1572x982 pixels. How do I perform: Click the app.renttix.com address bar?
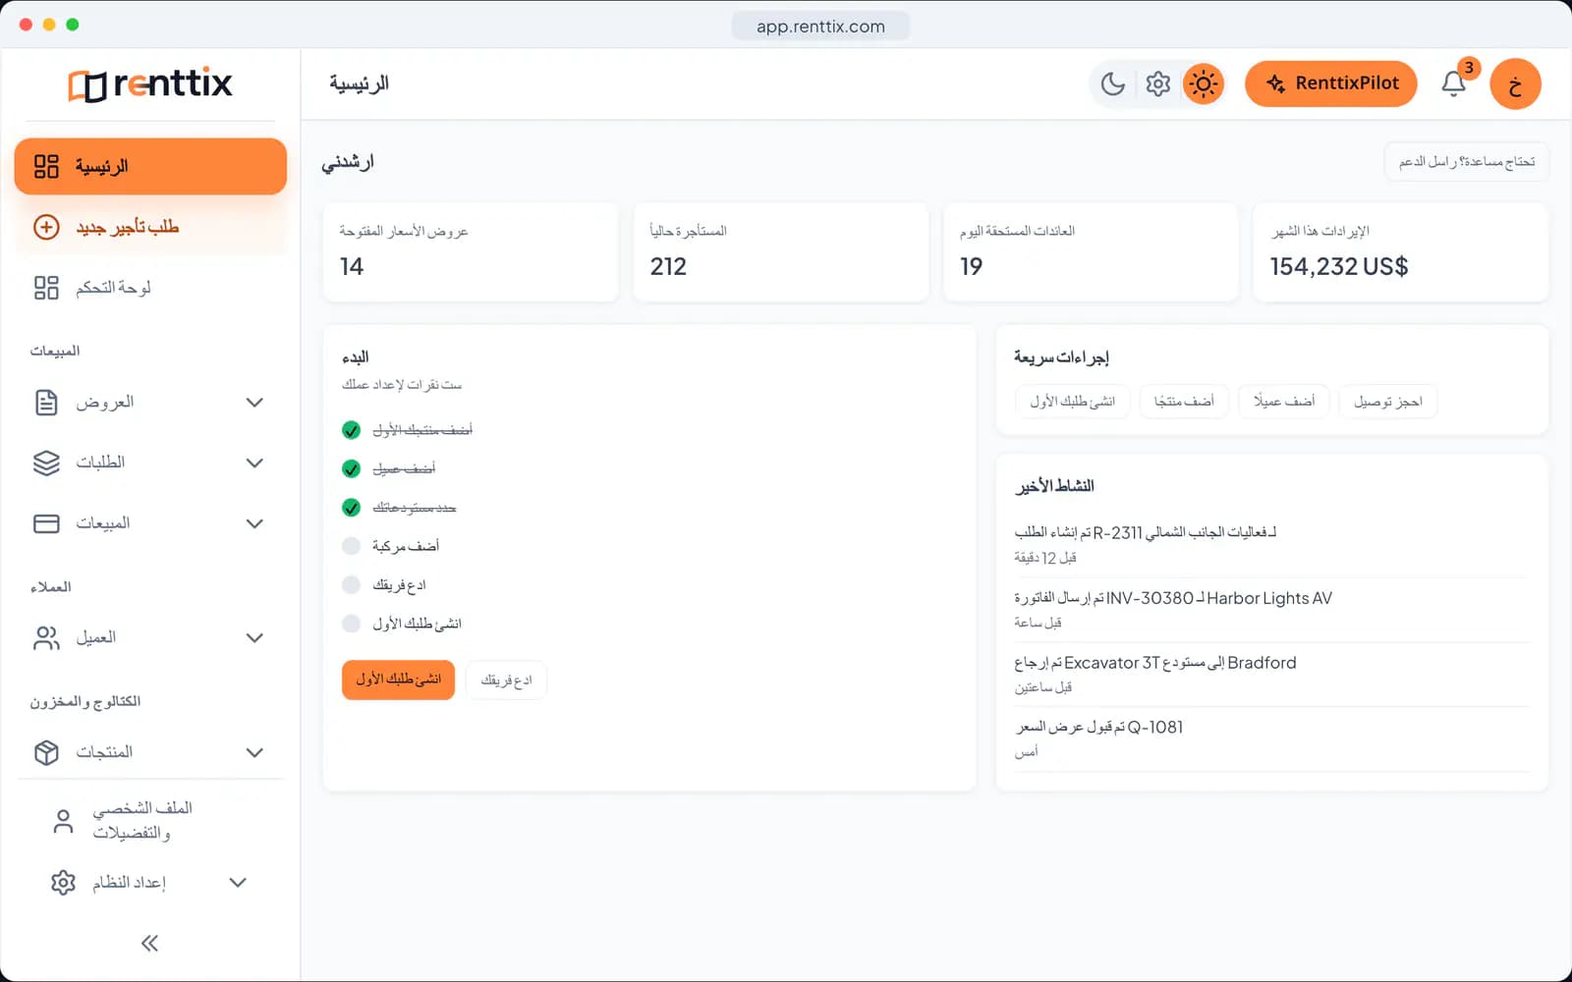pos(820,27)
